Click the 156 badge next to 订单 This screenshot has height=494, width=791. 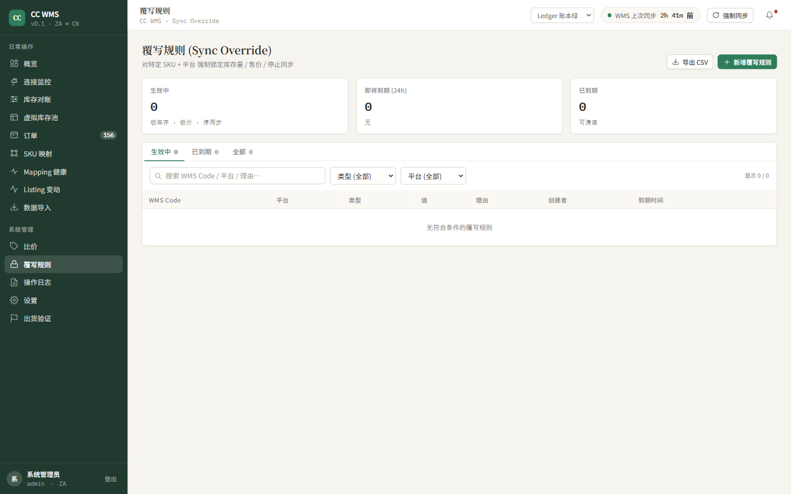[109, 135]
